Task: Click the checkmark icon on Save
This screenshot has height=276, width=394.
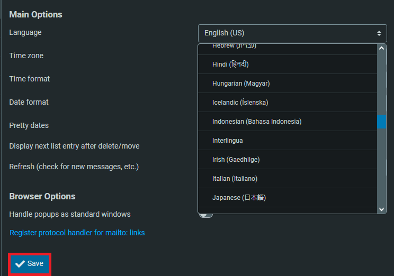Action: [20, 264]
